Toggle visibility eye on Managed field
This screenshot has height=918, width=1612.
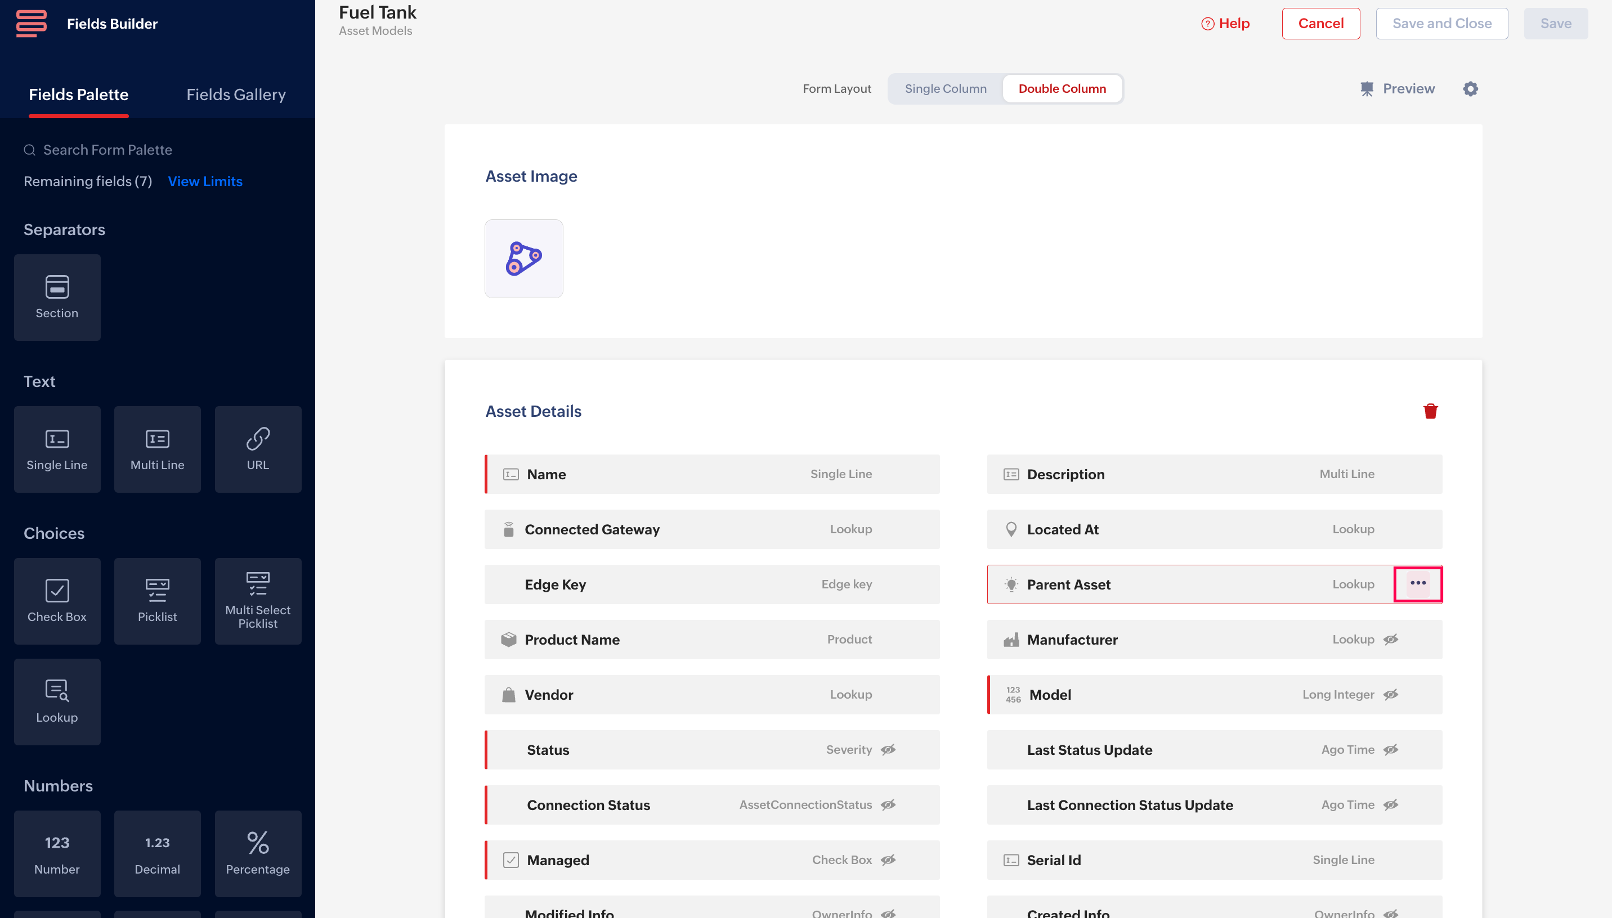888,860
